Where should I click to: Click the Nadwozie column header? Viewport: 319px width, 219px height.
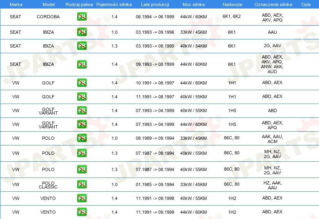(233, 4)
